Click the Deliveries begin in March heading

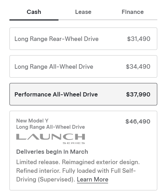click(52, 152)
